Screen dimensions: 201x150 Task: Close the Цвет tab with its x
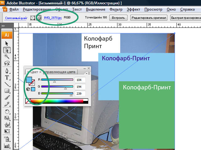(40, 72)
